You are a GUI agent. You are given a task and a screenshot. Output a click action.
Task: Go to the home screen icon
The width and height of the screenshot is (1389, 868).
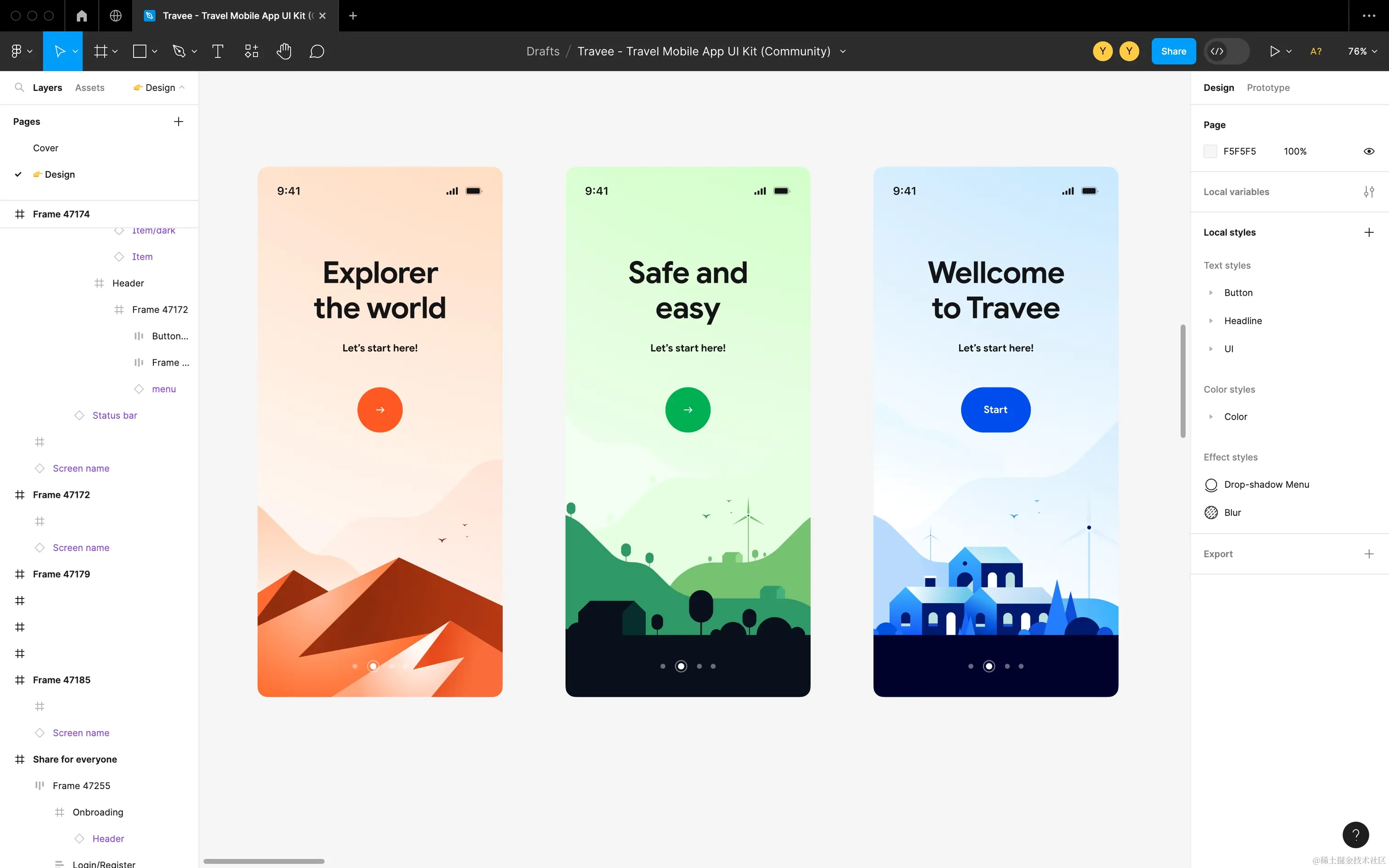pyautogui.click(x=81, y=16)
